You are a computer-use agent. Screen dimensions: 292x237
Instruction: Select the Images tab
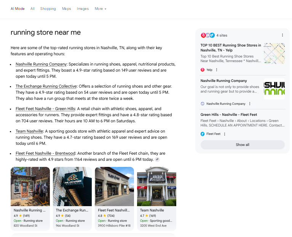(x=83, y=9)
